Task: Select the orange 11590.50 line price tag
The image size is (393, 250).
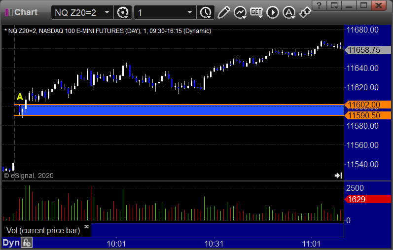Action: click(367, 115)
